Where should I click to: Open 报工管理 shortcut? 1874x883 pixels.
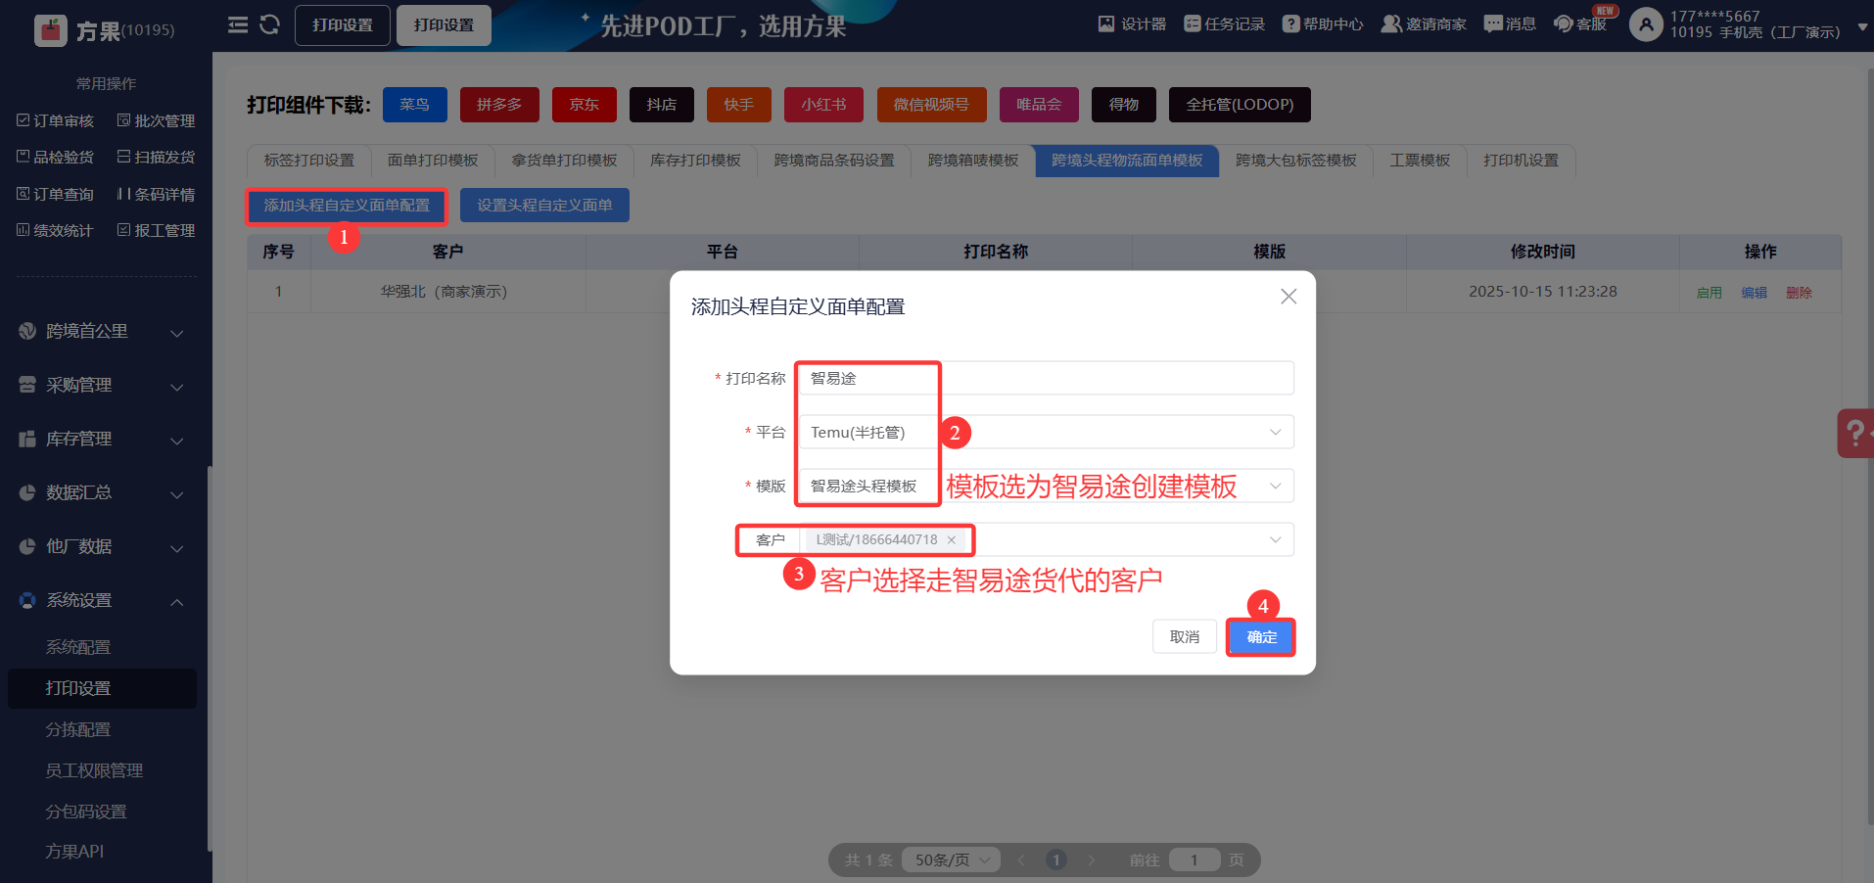pyautogui.click(x=157, y=230)
